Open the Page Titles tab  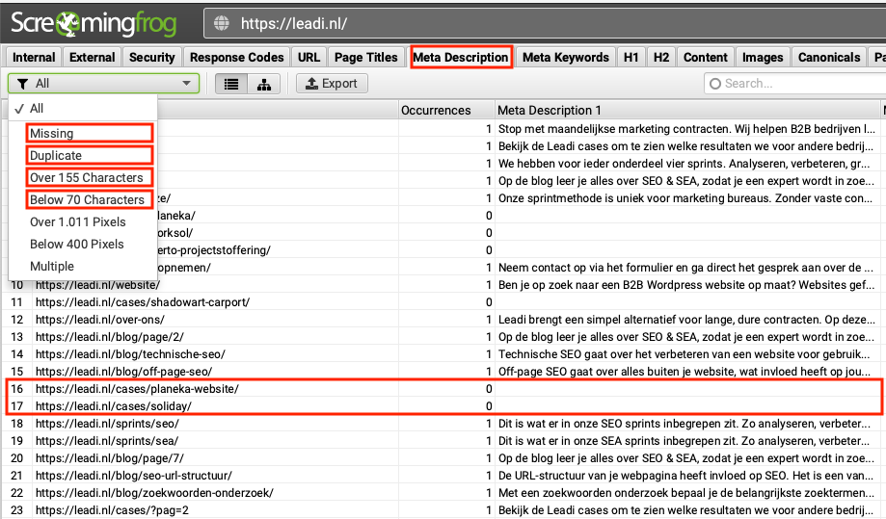(x=366, y=57)
